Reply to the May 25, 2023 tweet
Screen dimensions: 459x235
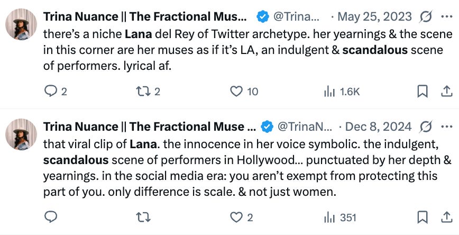click(x=51, y=92)
